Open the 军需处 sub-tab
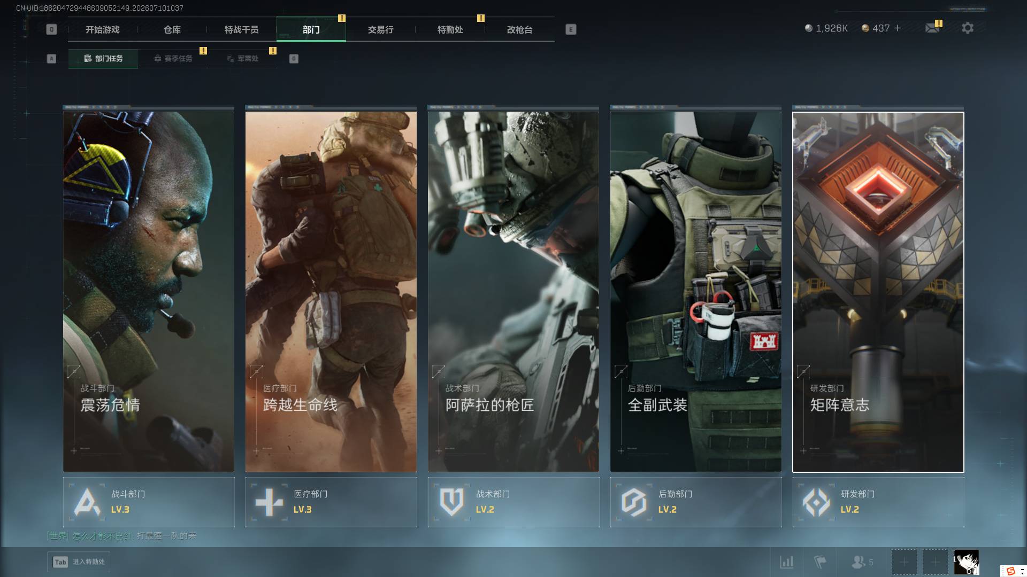1027x577 pixels. [242, 58]
